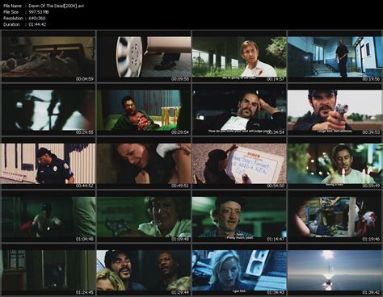Open the shadowy silhouette frame stamped 00:24:55
The width and height of the screenshot is (383, 297).
pyautogui.click(x=48, y=110)
